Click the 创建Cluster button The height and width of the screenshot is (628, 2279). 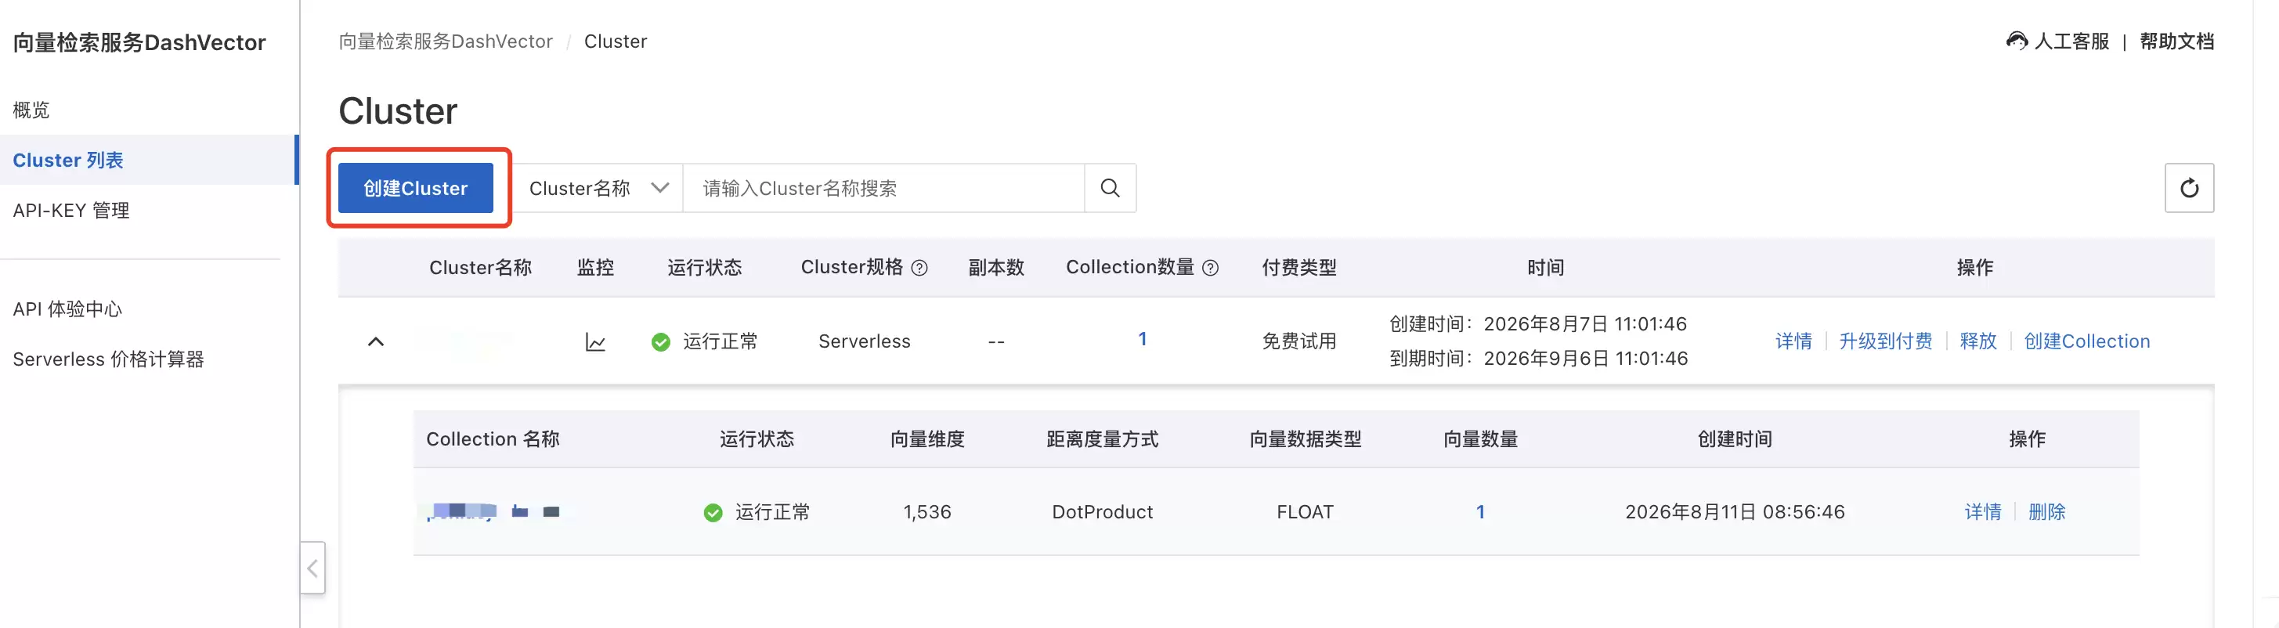[416, 187]
